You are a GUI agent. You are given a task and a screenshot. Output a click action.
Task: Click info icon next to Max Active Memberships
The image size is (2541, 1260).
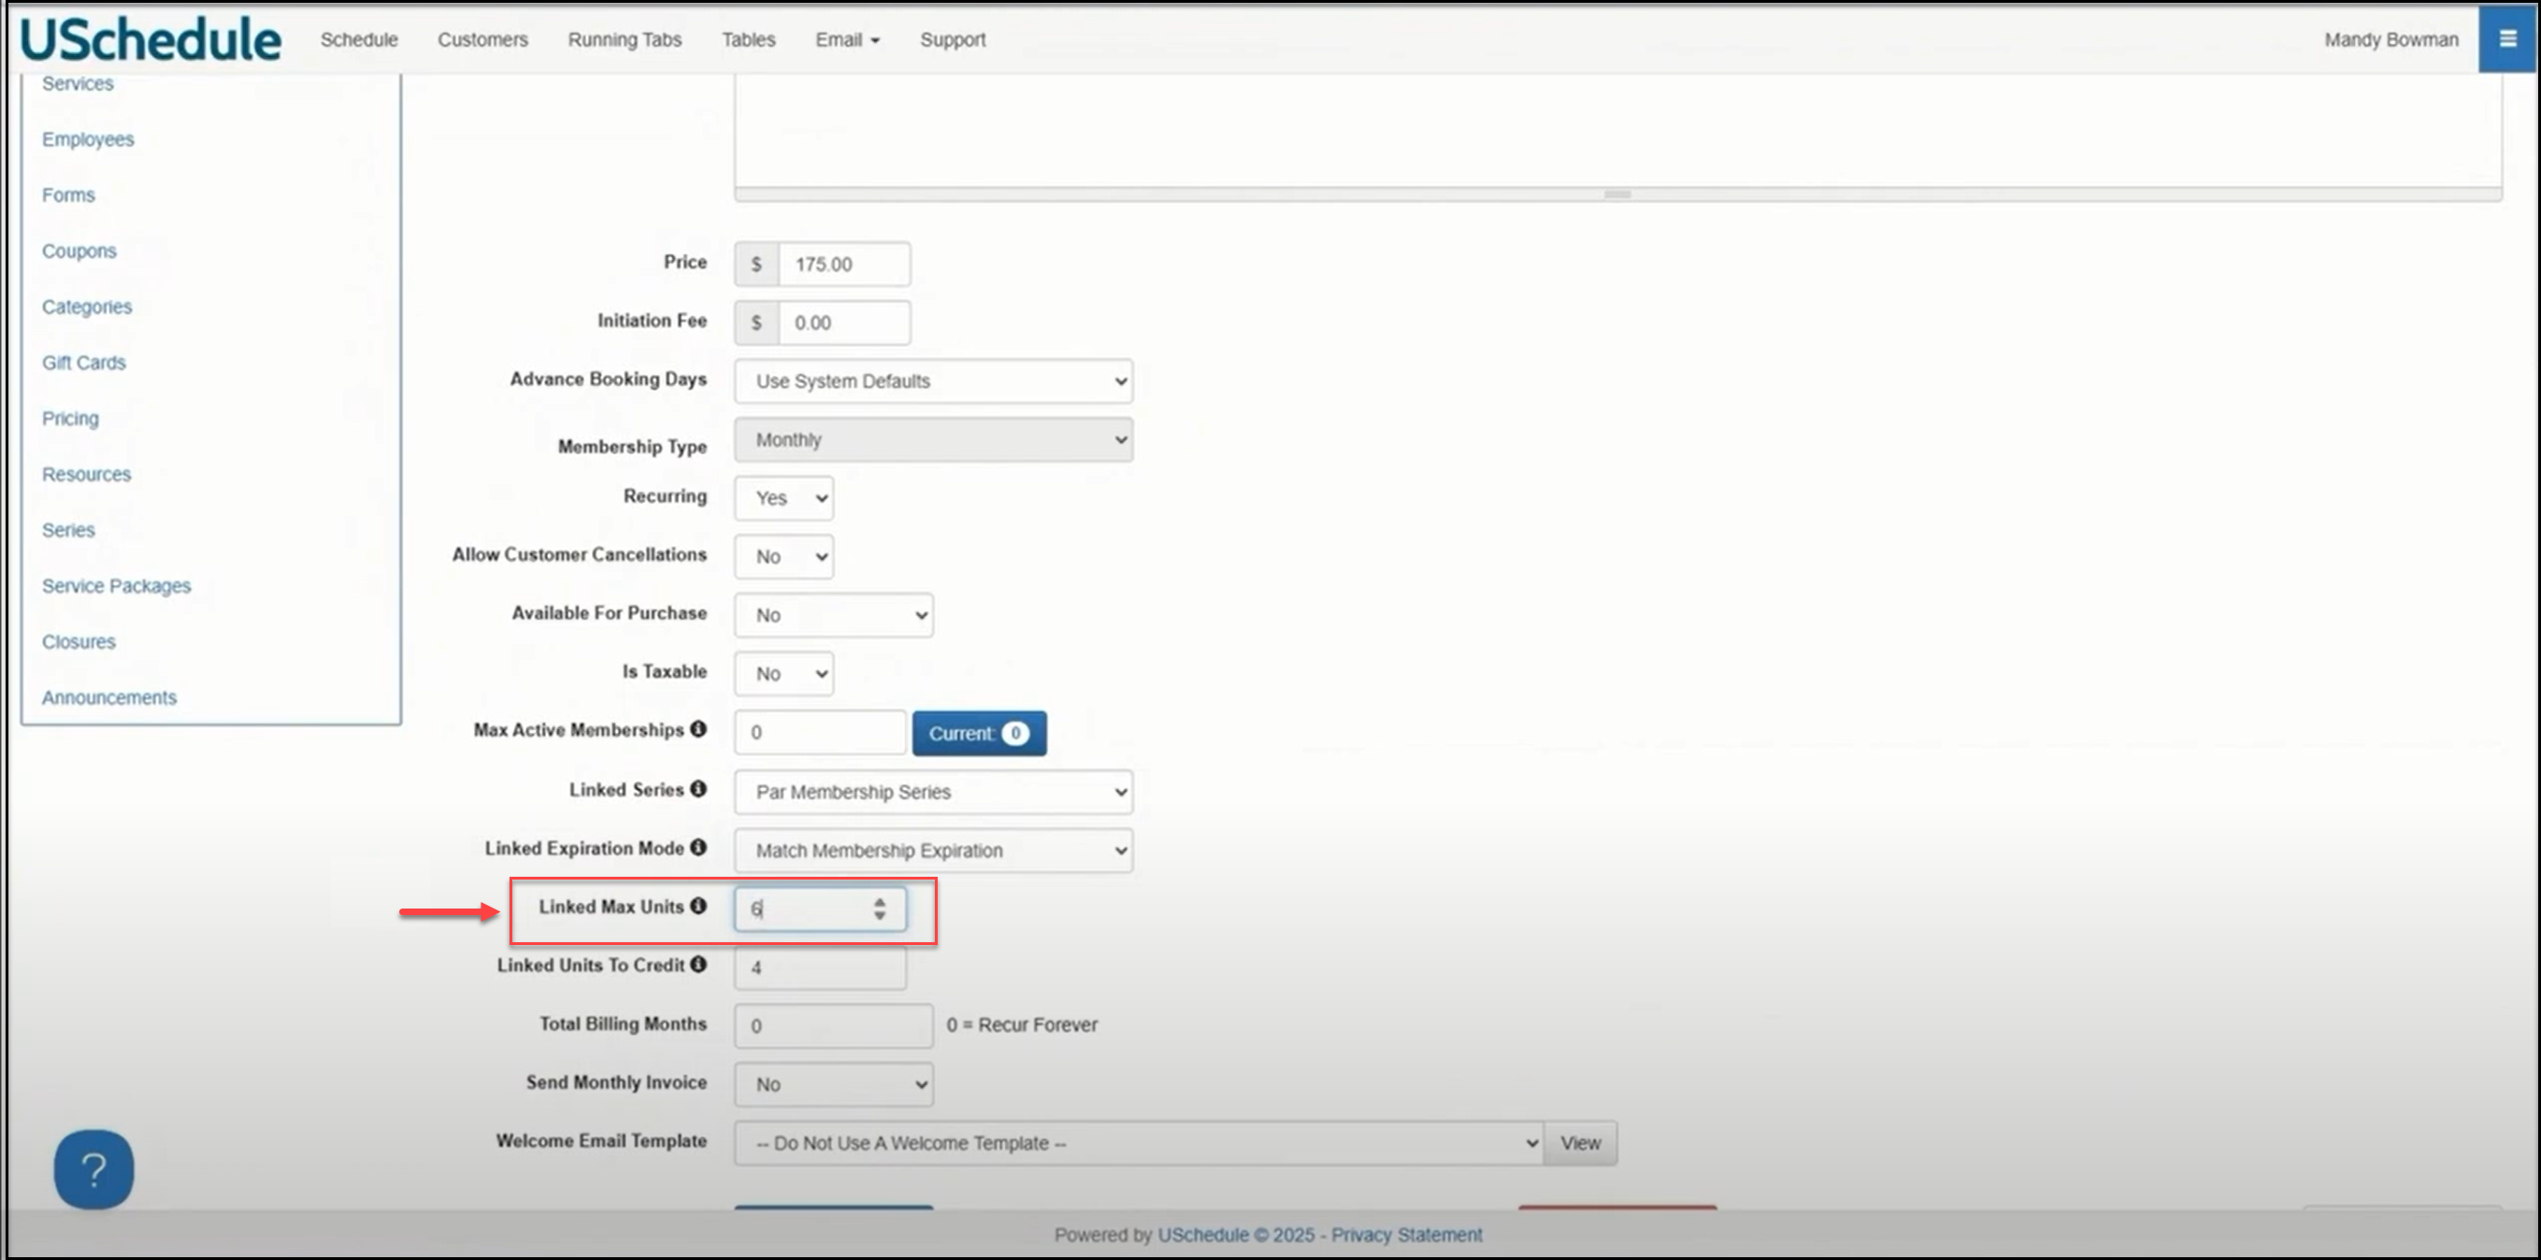(x=698, y=728)
